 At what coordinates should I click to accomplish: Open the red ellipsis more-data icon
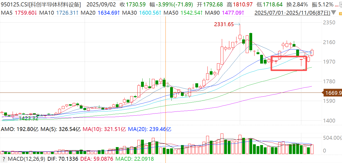[337, 5]
